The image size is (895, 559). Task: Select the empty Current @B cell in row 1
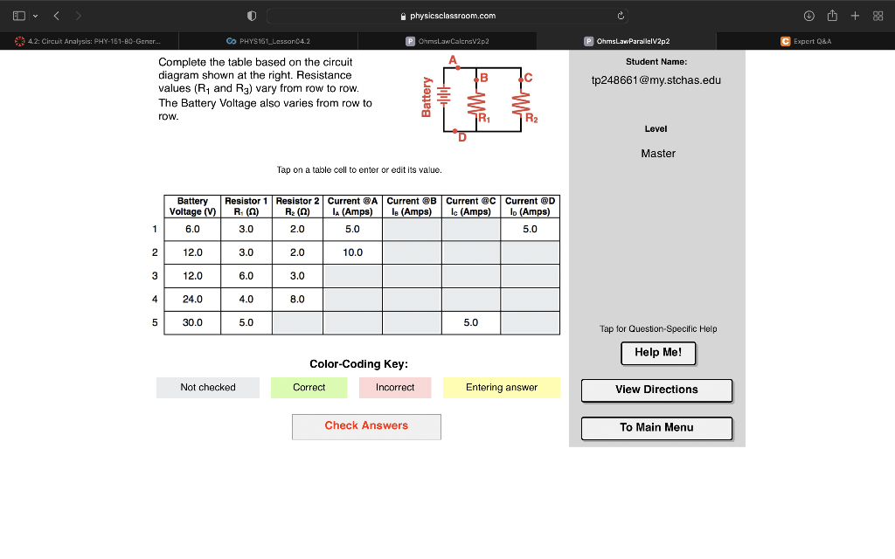tap(412, 229)
